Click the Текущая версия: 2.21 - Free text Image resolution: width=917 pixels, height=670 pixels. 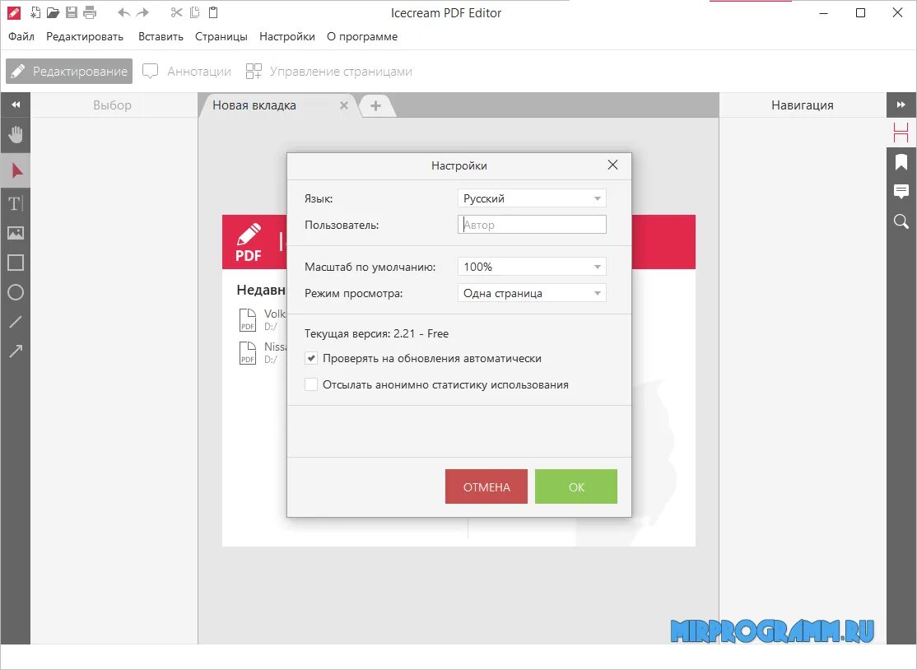pos(377,333)
